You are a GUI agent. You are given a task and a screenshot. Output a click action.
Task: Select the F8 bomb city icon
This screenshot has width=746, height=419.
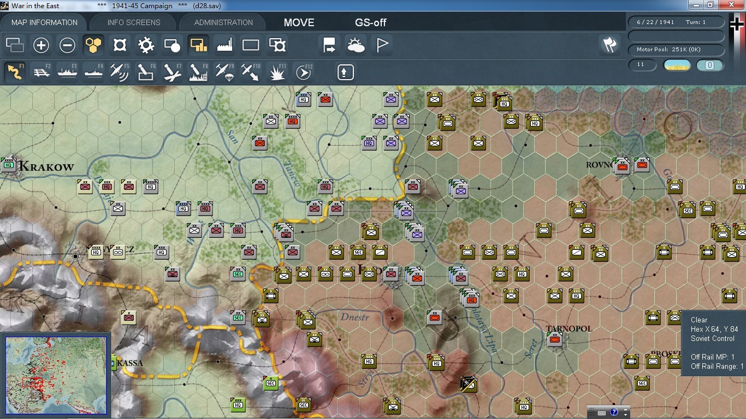(x=198, y=72)
